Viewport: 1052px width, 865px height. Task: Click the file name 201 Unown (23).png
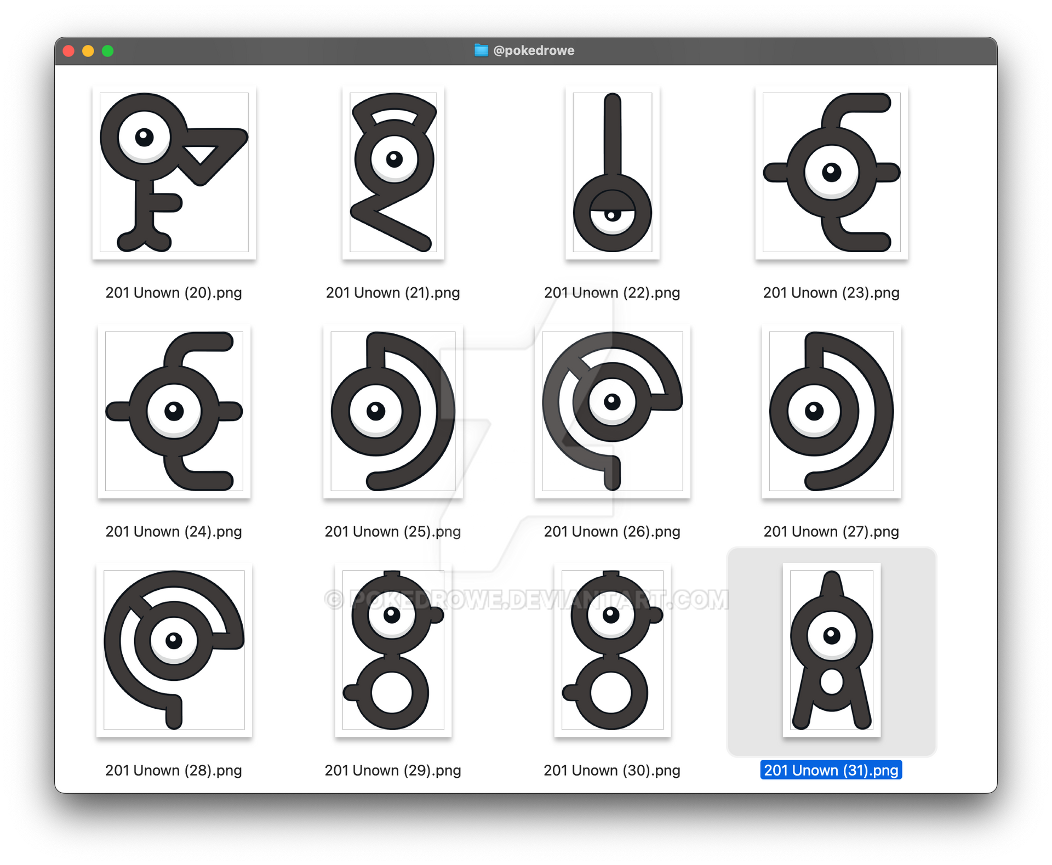[831, 293]
